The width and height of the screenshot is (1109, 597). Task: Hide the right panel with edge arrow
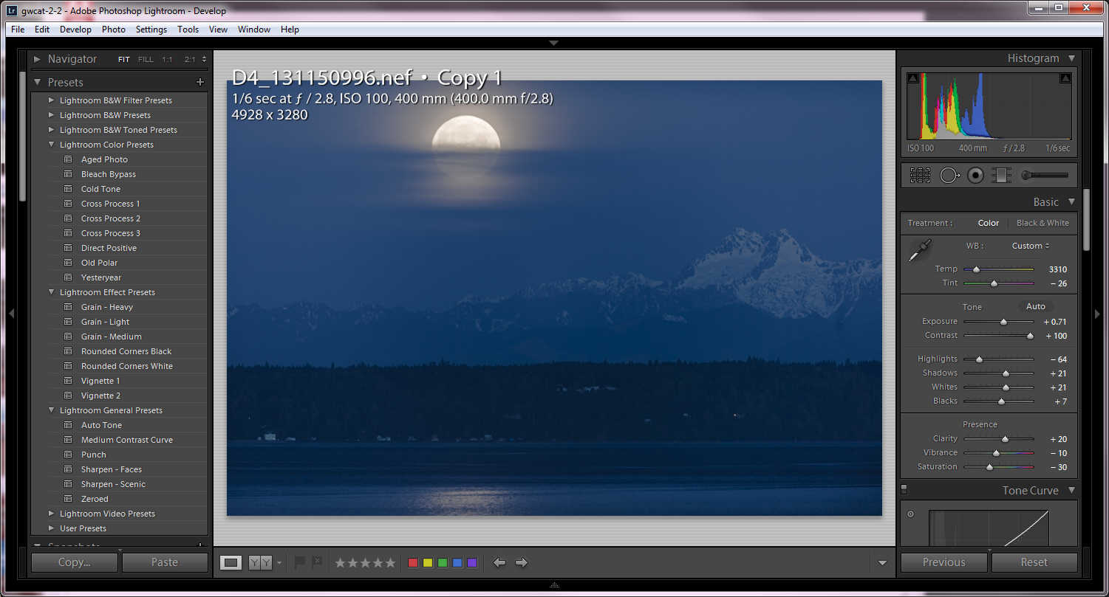point(1097,314)
